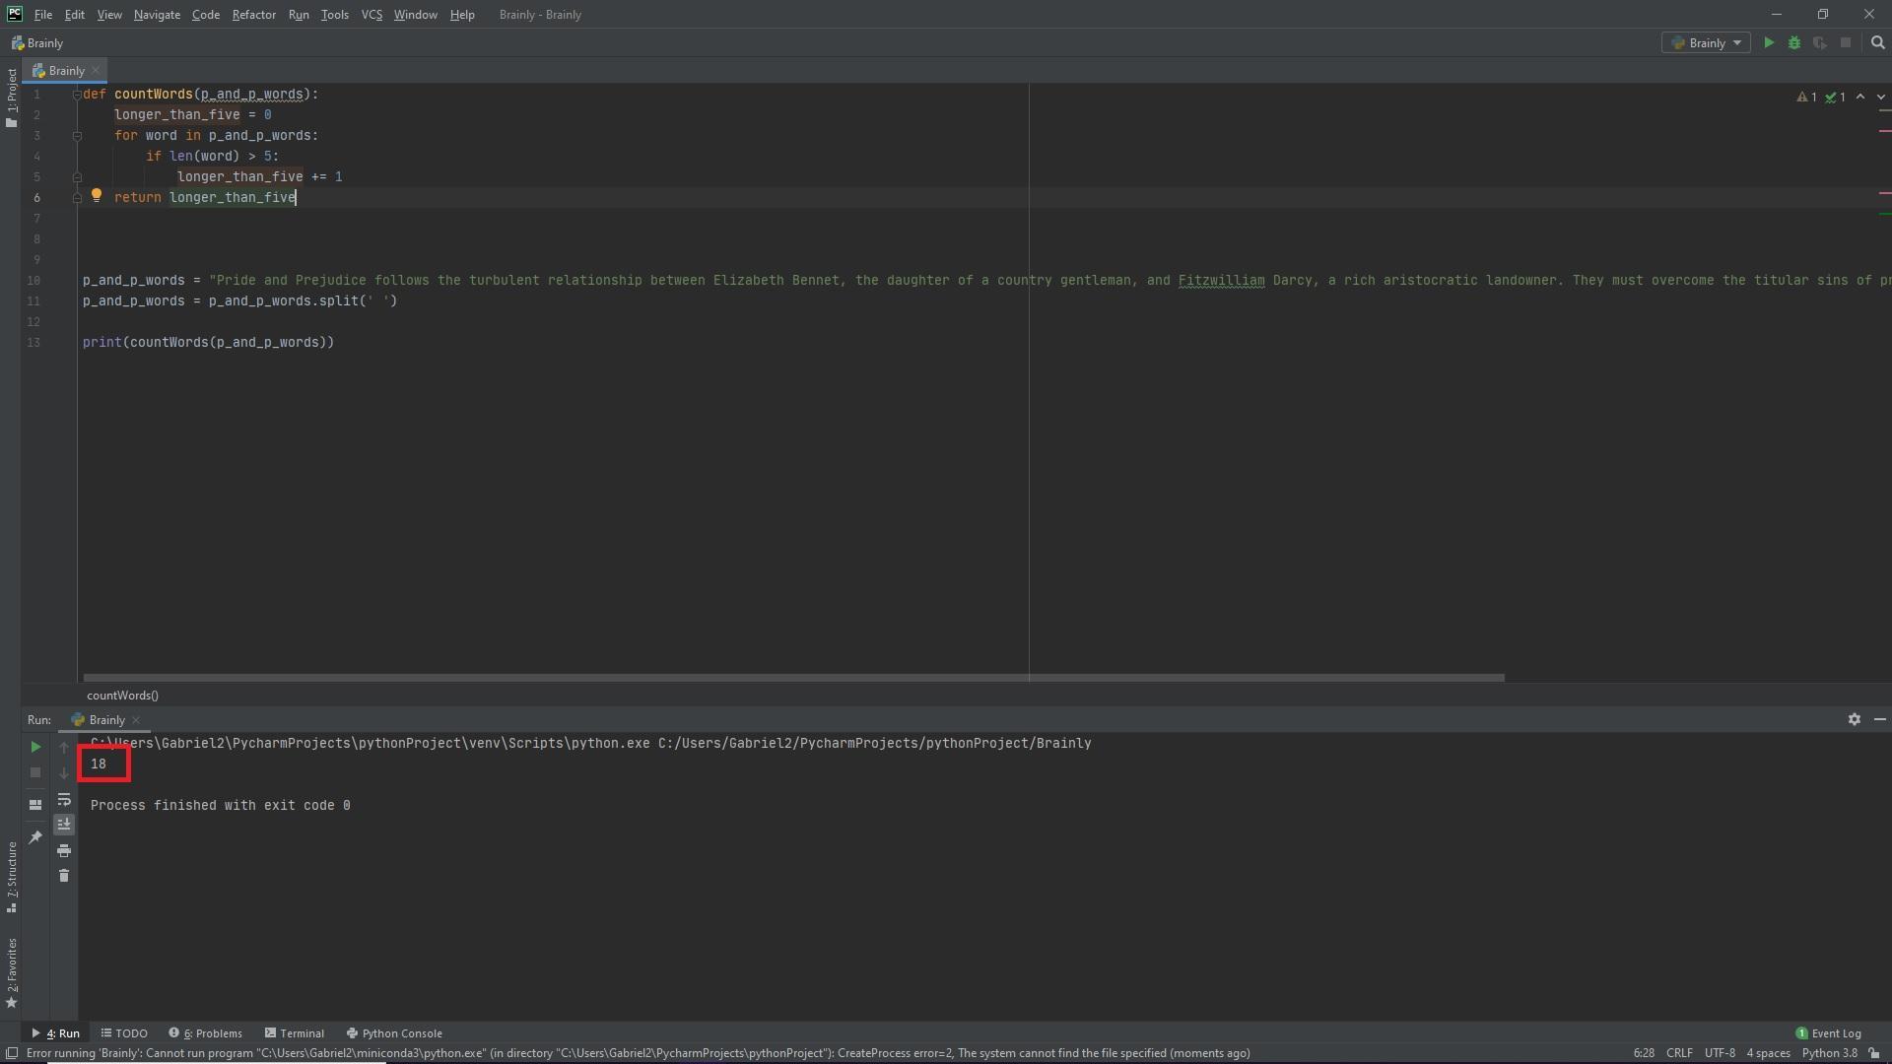Close the Brainly editor tab

coord(96,71)
